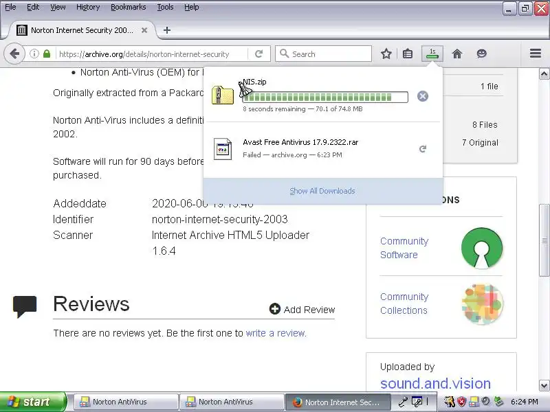550x412 pixels.
Task: Go to the home page icon
Action: point(457,54)
